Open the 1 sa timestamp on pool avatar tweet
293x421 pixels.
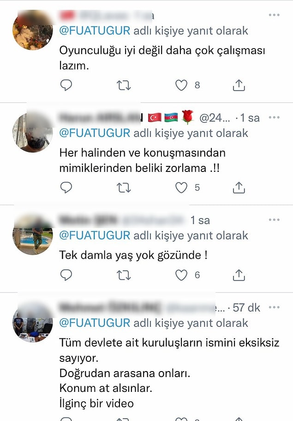coord(200,220)
